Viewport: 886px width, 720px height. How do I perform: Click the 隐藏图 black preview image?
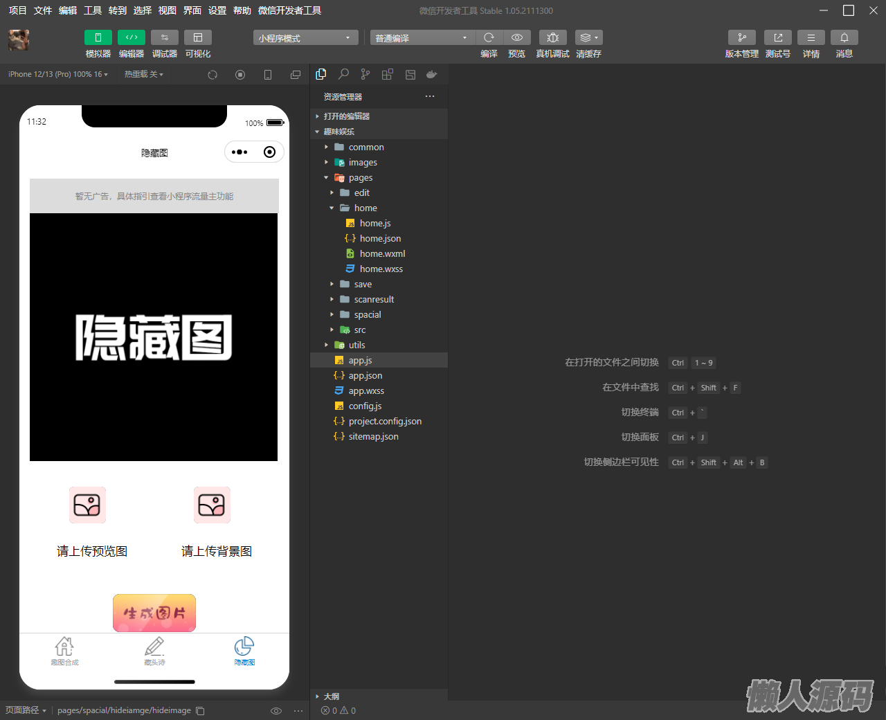point(154,337)
